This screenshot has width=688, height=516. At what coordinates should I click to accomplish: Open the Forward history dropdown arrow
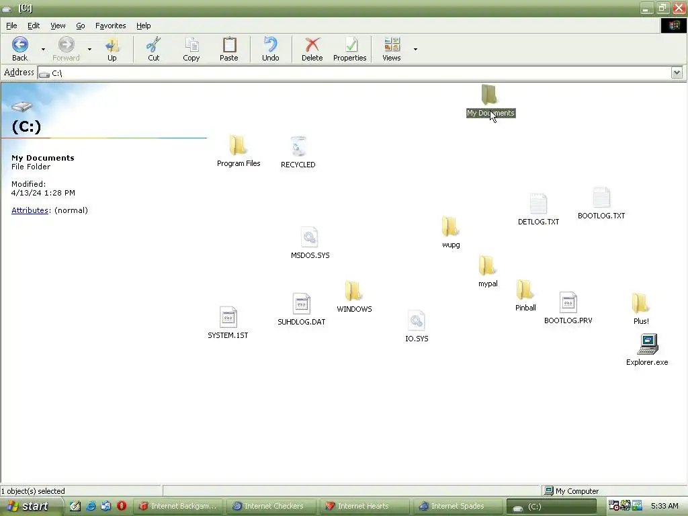[x=89, y=49]
